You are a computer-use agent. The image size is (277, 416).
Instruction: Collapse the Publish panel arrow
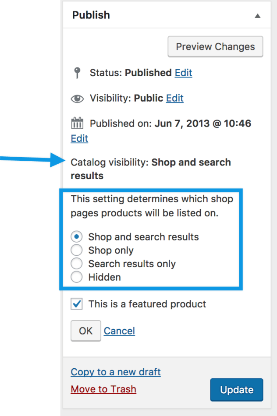(258, 16)
